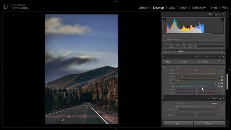Click the Hue targeted adjustment tool
The width and height of the screenshot is (231, 130).
(x=164, y=67)
